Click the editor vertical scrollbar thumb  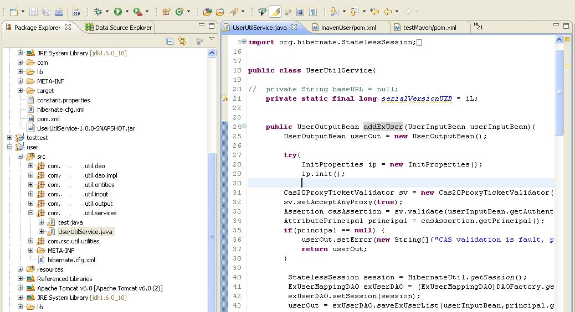coord(559,92)
